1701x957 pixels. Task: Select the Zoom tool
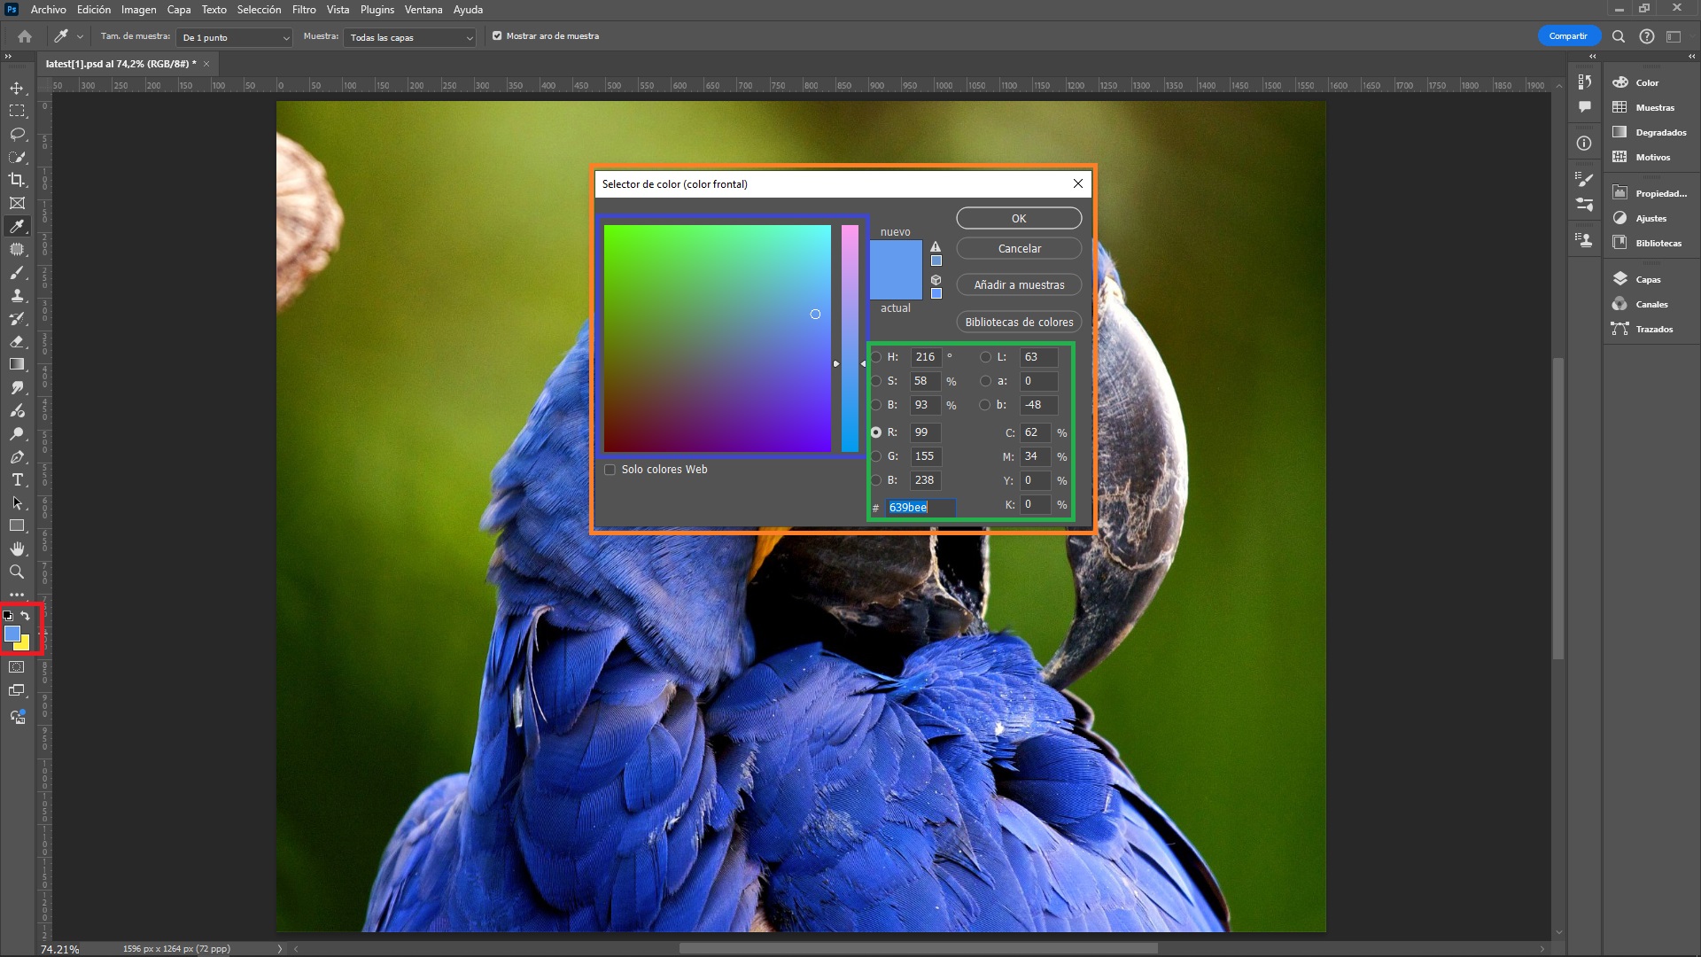pos(17,572)
